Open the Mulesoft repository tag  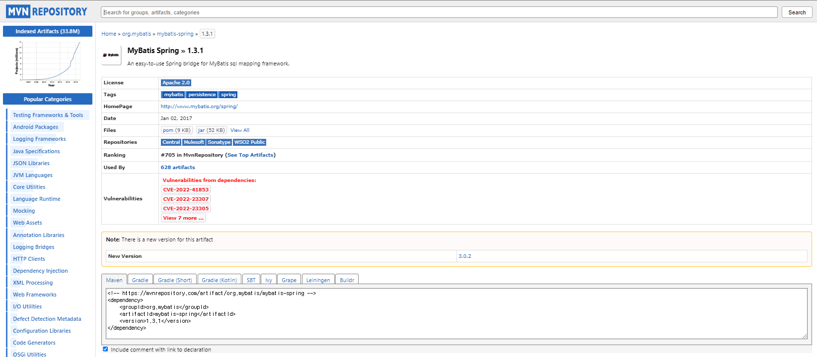[194, 142]
